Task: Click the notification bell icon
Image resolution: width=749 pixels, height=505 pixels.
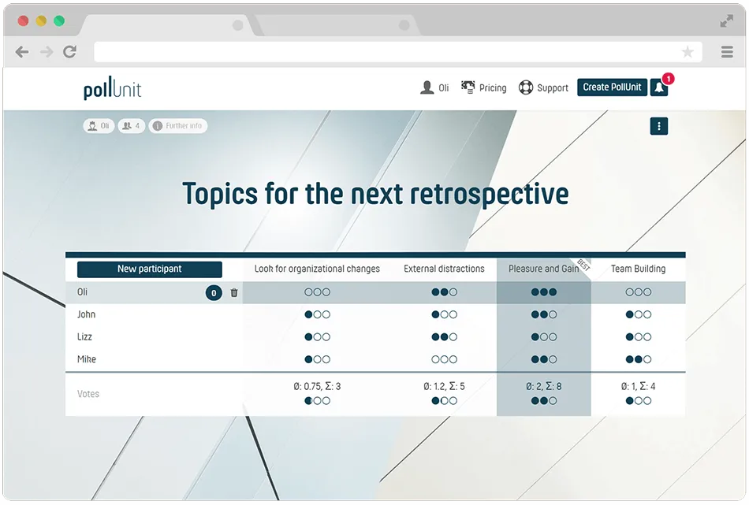Action: [659, 87]
